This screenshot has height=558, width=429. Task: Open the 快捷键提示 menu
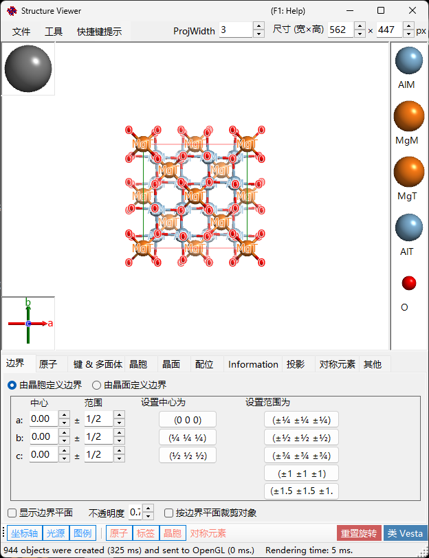(x=100, y=32)
